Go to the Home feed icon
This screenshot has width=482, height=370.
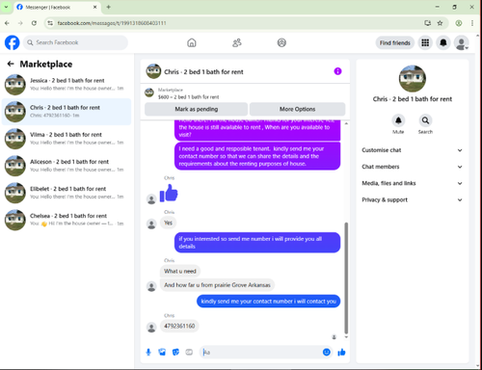192,42
